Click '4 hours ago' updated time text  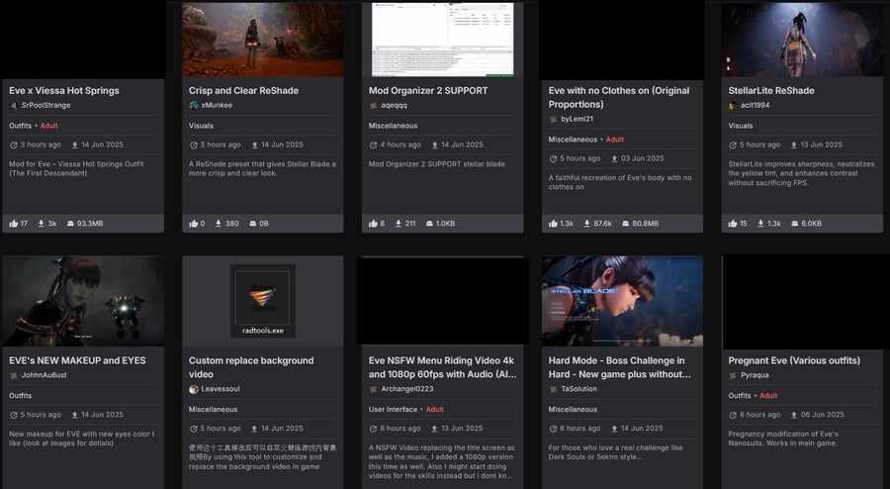[x=400, y=145]
